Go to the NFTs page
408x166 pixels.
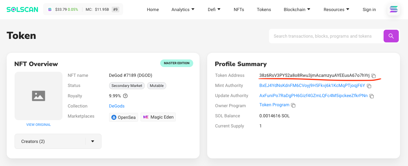[239, 9]
